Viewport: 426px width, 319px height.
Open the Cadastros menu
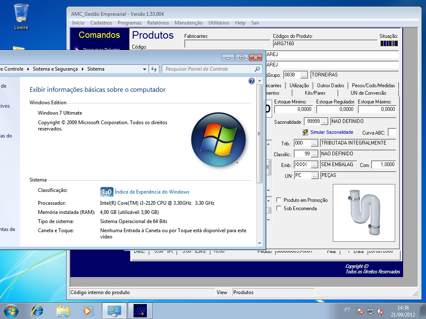coord(101,23)
